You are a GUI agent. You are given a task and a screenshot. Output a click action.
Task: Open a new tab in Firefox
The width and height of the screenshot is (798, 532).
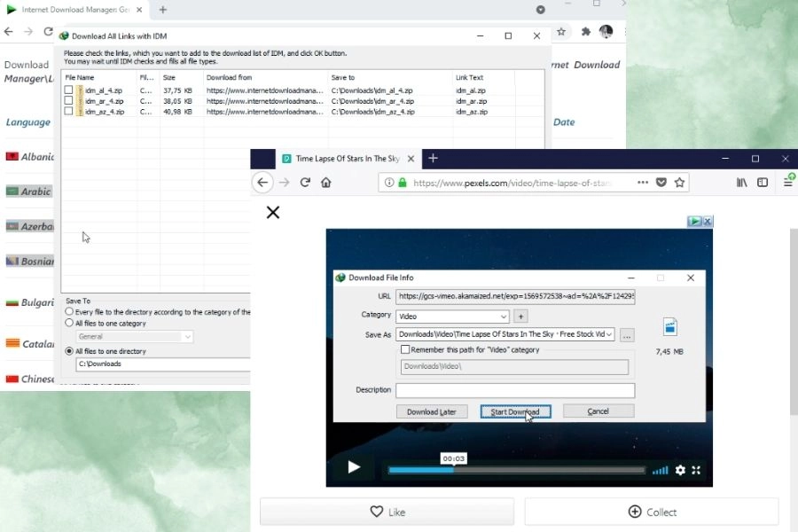tap(433, 159)
